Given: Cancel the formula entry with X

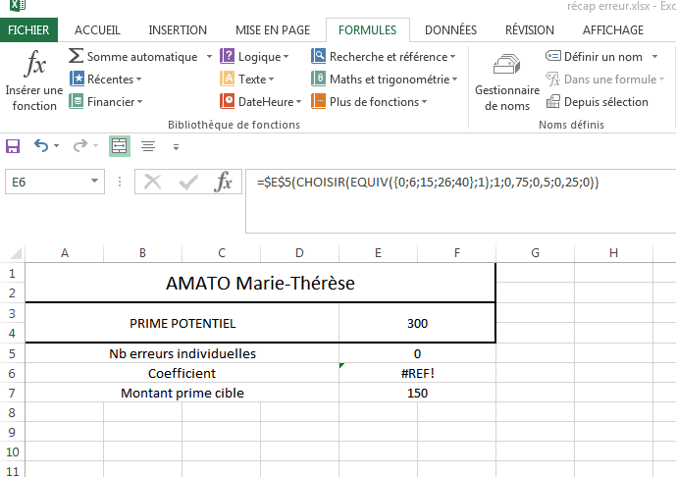Looking at the screenshot, I should pyautogui.click(x=152, y=182).
